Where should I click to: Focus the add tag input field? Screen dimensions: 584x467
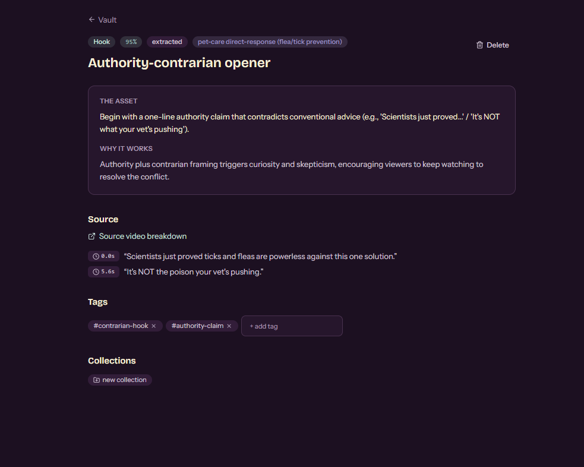292,326
